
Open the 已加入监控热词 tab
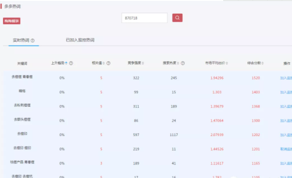click(80, 40)
